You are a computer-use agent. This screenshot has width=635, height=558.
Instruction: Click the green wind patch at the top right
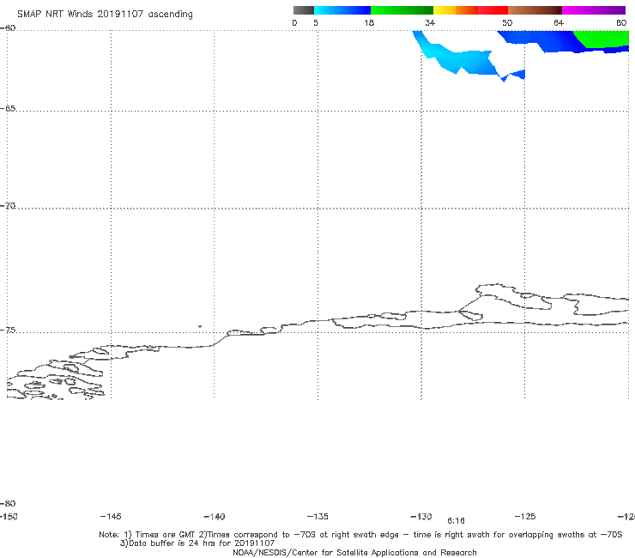(x=603, y=39)
